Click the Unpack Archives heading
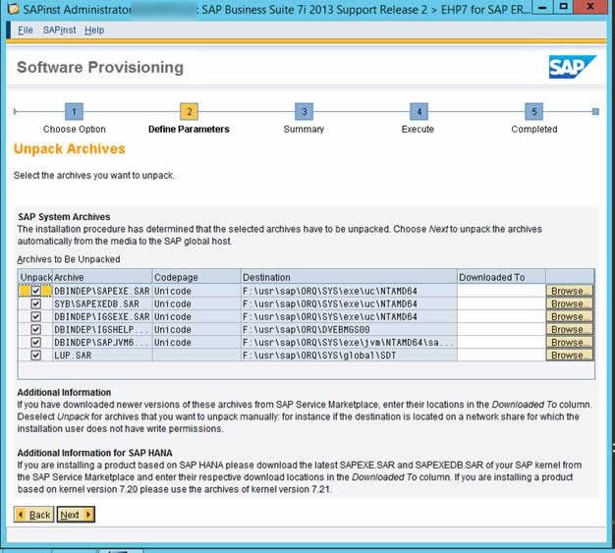615x553 pixels. [70, 149]
